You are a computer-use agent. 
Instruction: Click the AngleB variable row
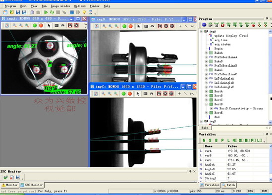click(x=234, y=169)
